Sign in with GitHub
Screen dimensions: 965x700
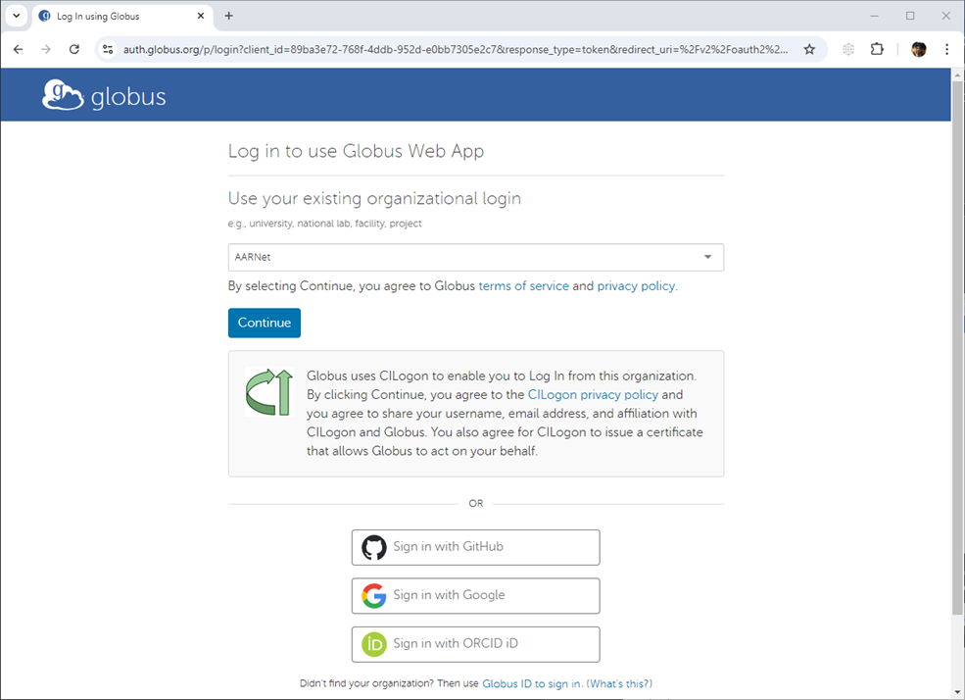tap(476, 547)
